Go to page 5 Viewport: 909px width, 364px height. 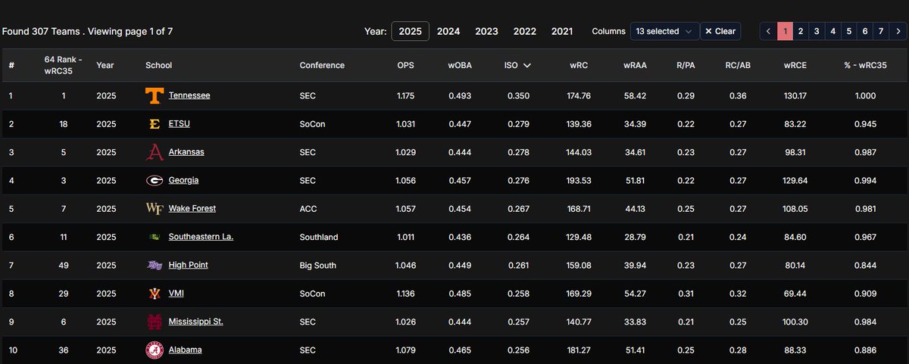tap(848, 31)
